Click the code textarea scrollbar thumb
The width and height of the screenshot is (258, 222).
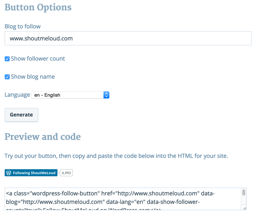244,193
